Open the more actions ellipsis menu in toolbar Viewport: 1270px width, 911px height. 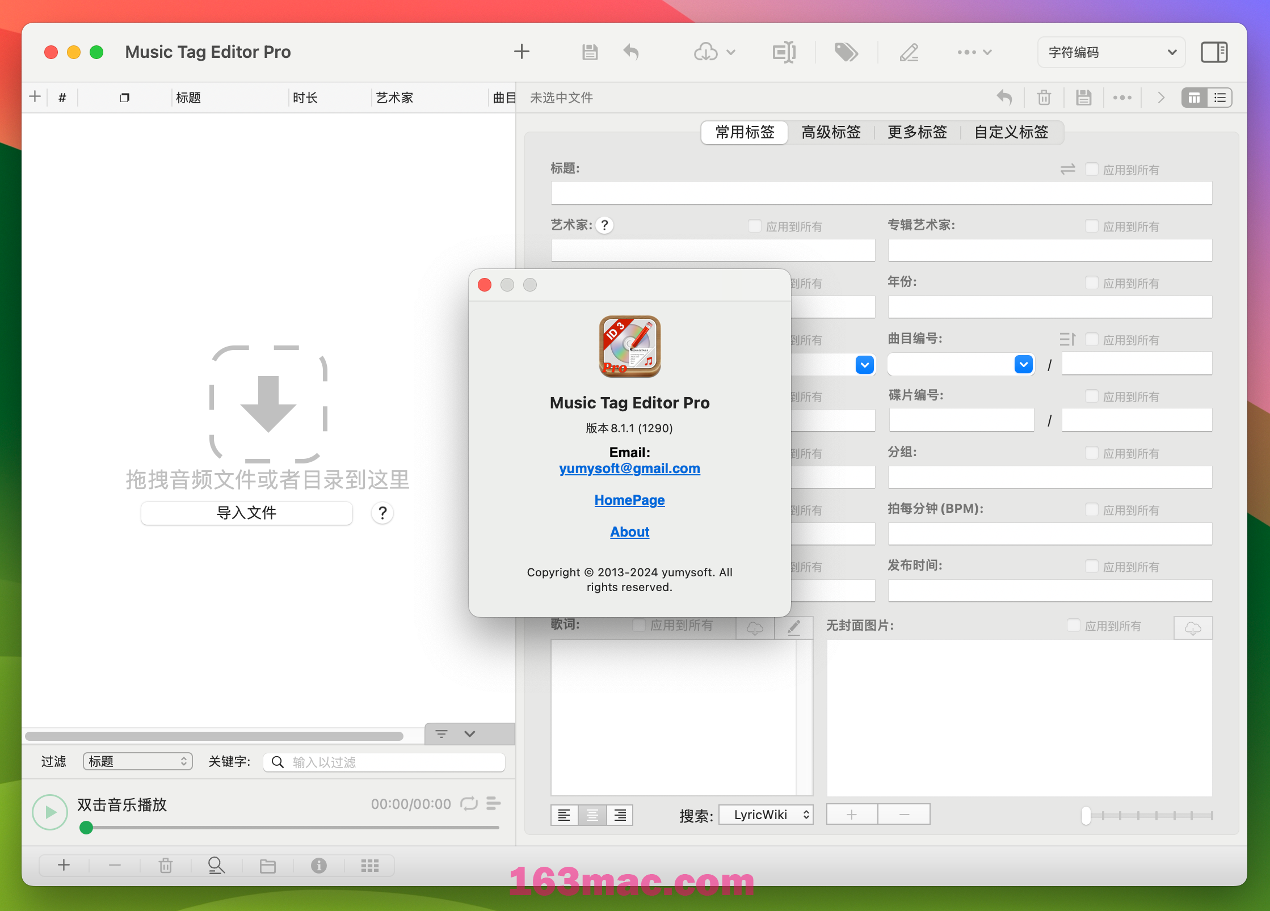click(974, 52)
